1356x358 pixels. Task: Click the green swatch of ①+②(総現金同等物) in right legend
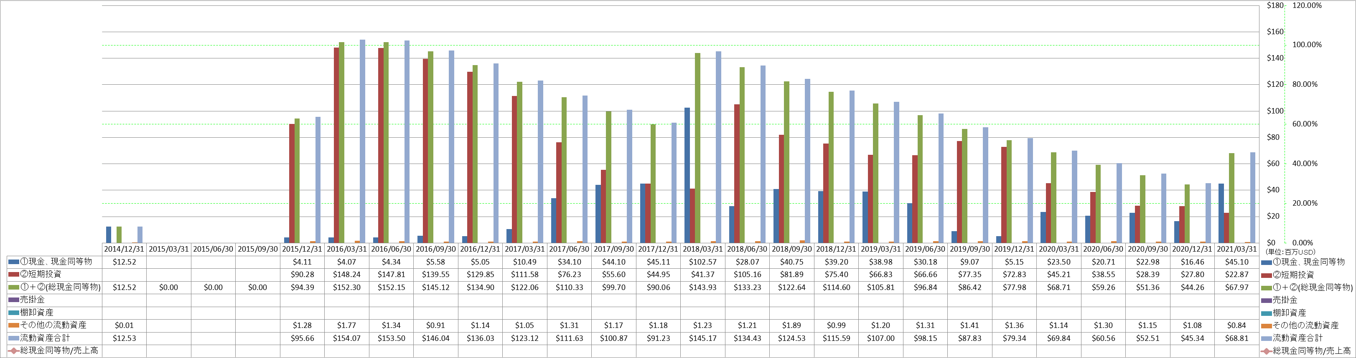[1267, 287]
